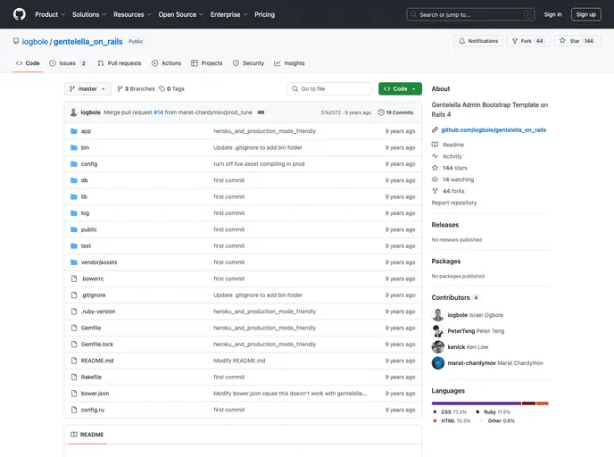This screenshot has width=614, height=457.
Task: Open the master branch selector
Action: point(87,89)
